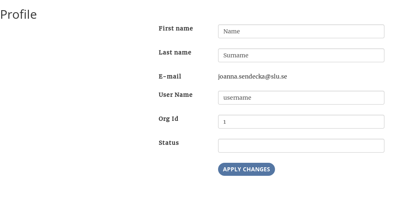Screen dimensions: 406x199
Task: Place cursor in field containing 'username'
Action: point(301,98)
